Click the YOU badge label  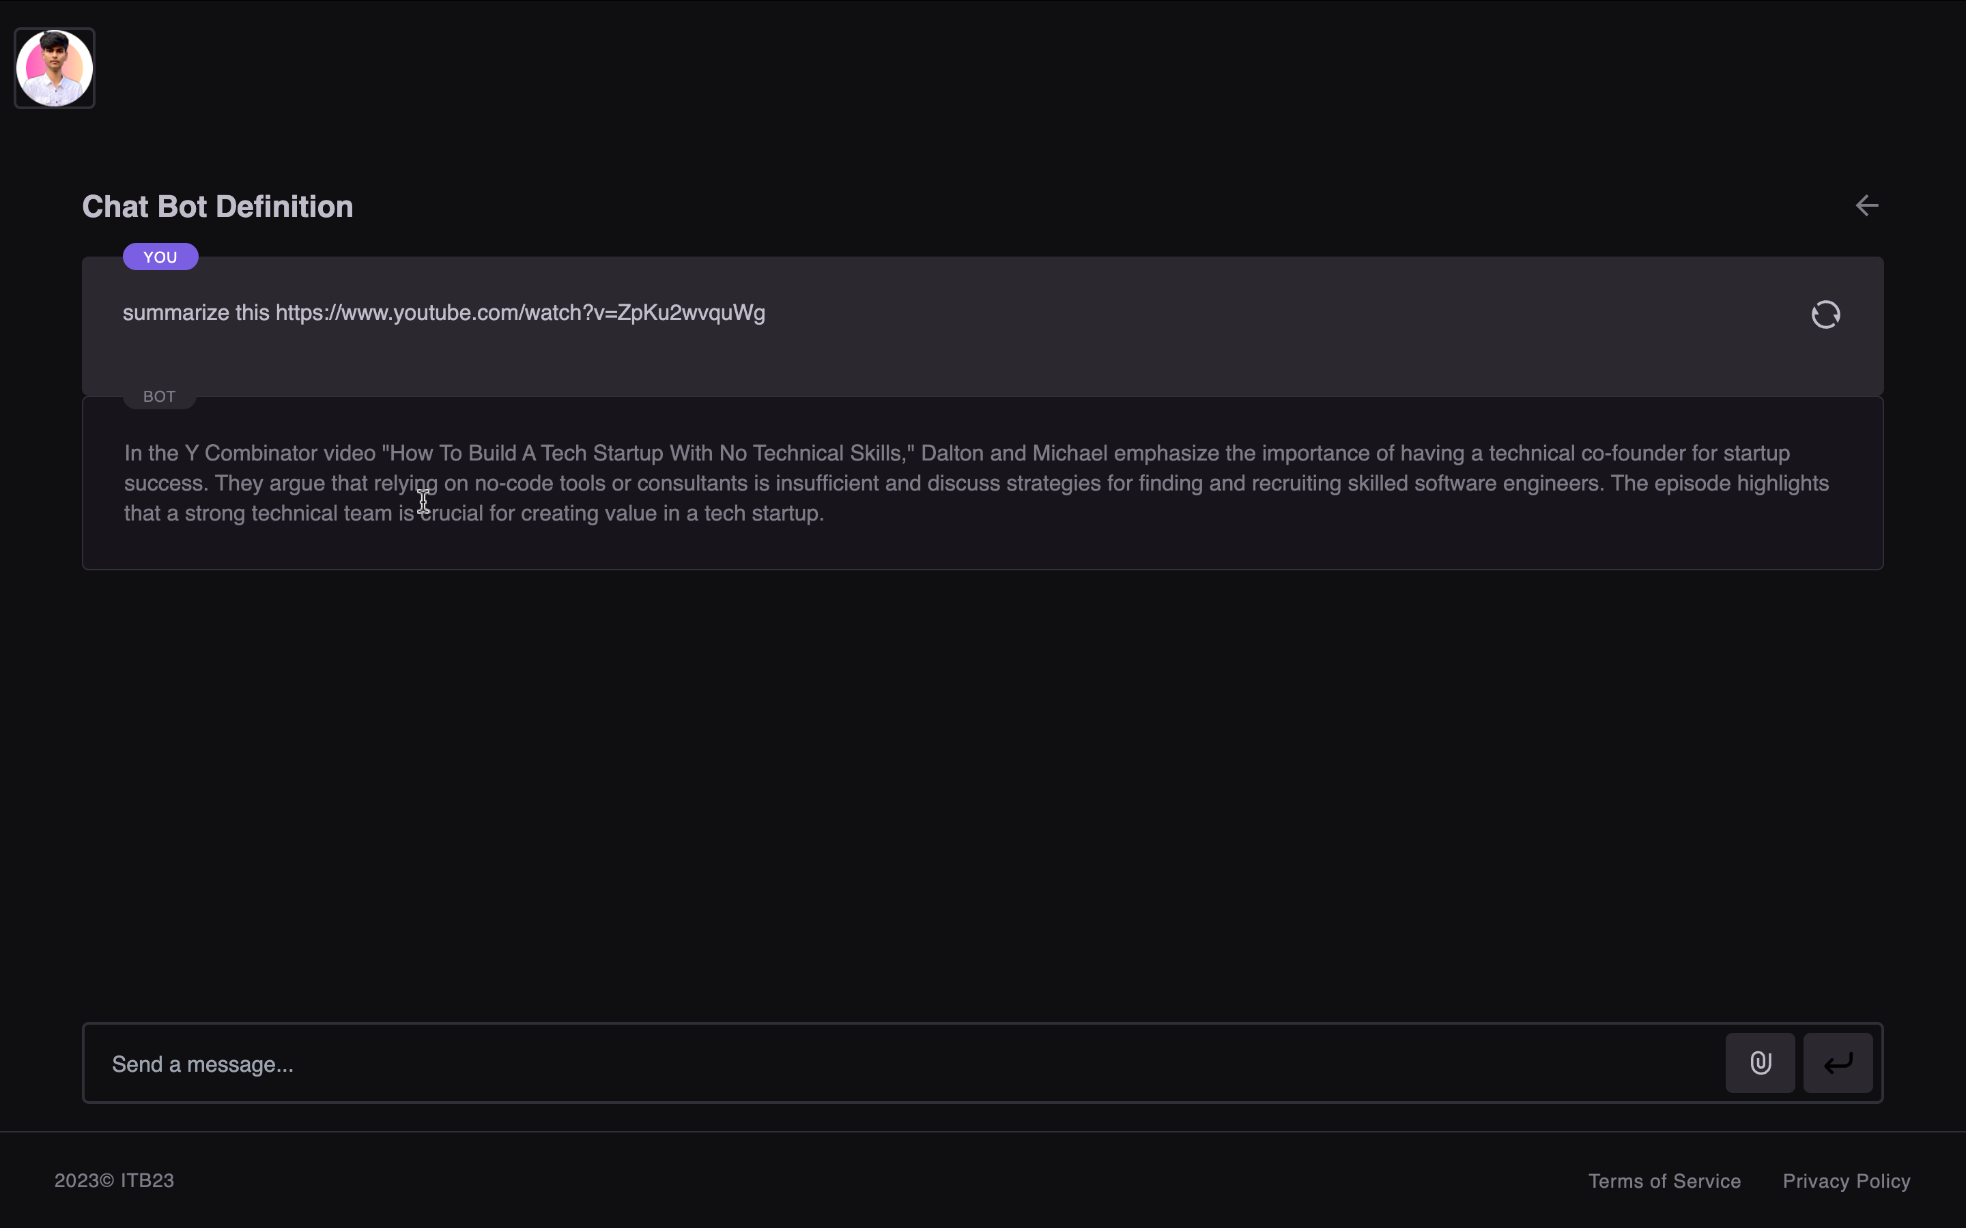pos(160,257)
